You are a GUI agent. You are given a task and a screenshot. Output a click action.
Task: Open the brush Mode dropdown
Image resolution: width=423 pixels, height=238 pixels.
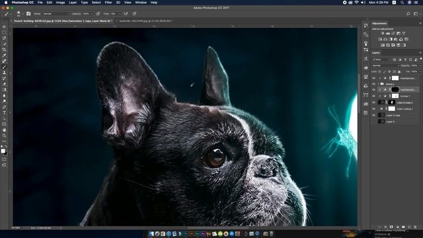tap(56, 14)
